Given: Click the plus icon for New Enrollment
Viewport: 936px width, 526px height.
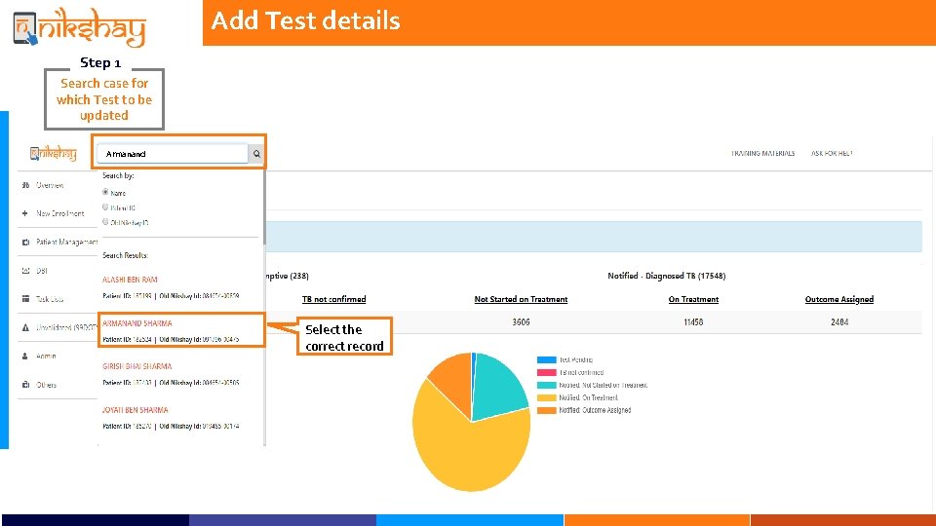Looking at the screenshot, I should pyautogui.click(x=25, y=213).
